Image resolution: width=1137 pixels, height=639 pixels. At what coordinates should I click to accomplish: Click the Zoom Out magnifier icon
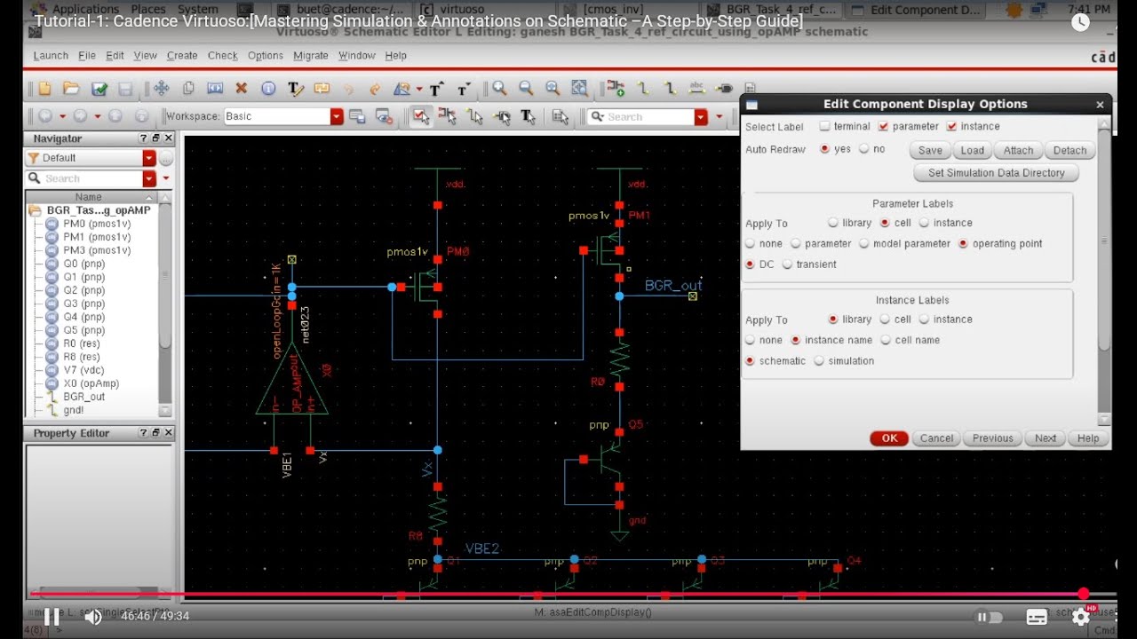pos(526,88)
